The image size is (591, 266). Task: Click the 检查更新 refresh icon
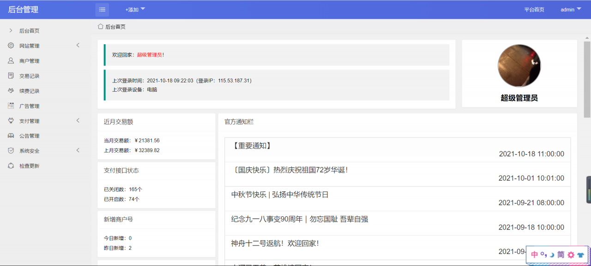(11, 166)
